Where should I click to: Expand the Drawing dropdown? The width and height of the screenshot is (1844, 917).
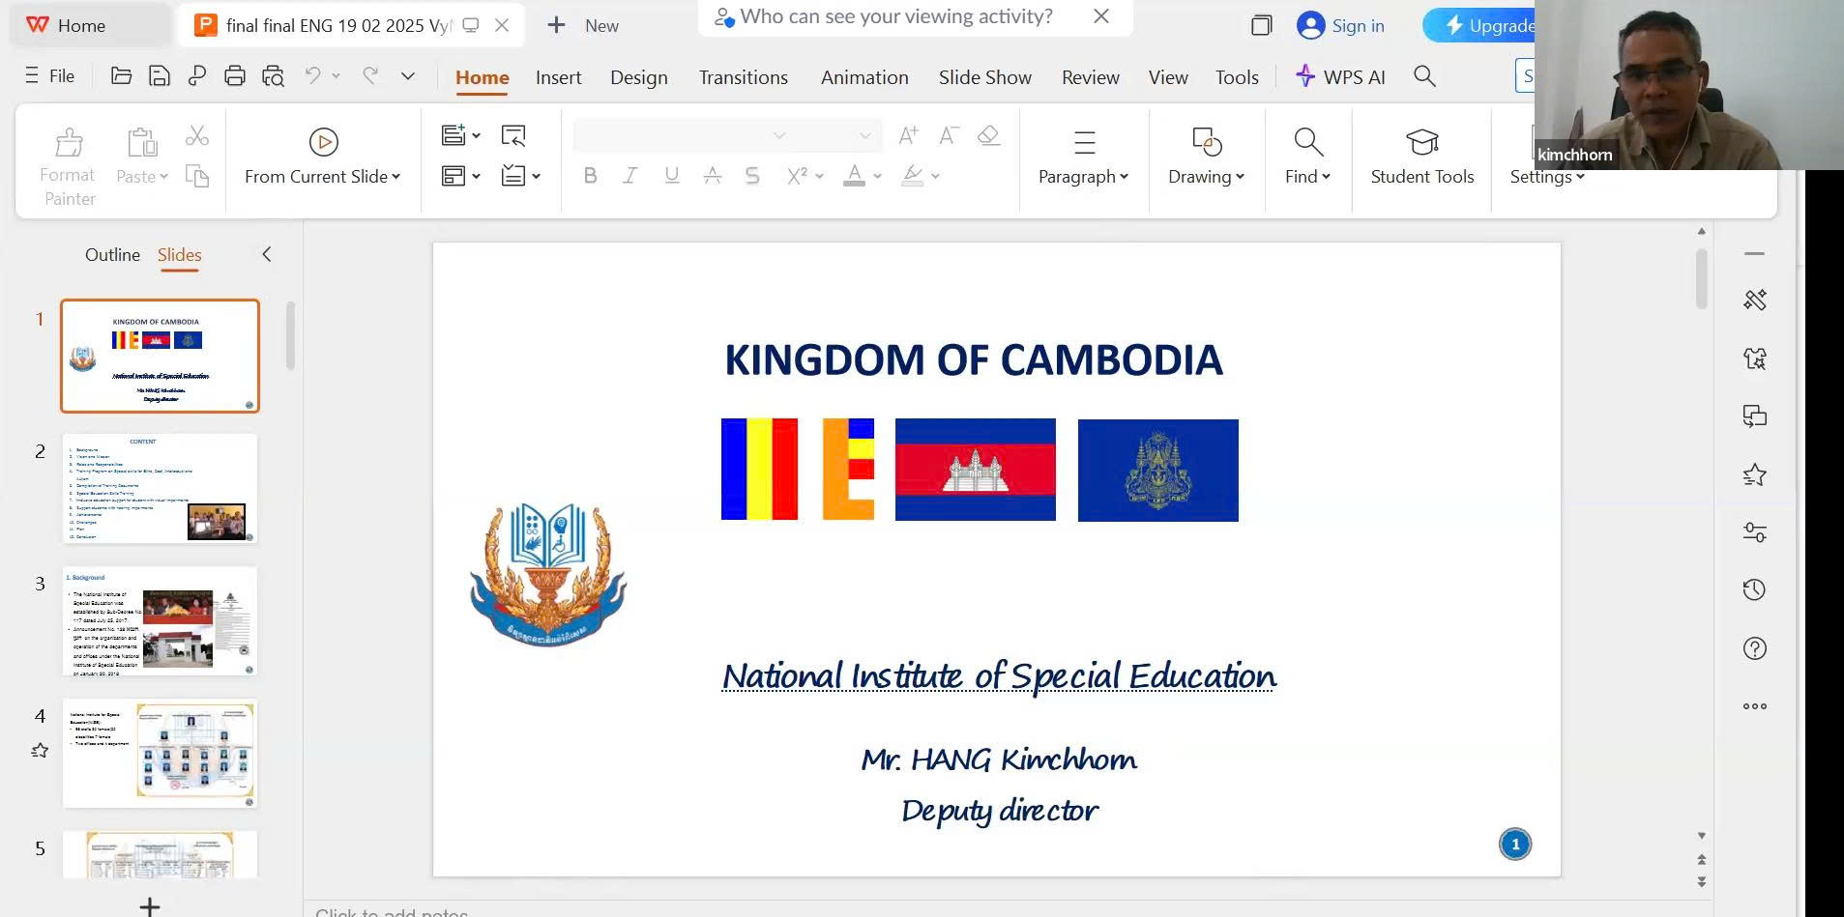(x=1206, y=177)
